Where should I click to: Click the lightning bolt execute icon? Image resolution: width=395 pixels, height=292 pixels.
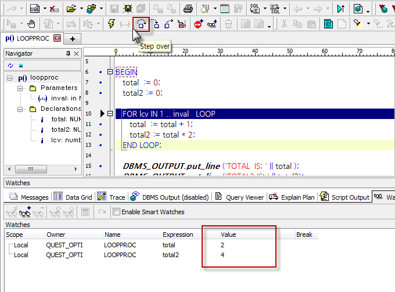point(112,24)
